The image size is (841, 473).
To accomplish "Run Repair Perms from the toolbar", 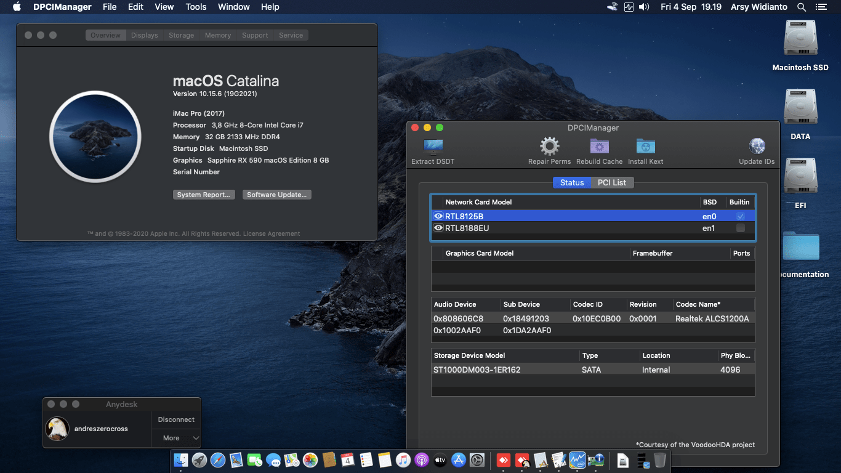I will (549, 147).
